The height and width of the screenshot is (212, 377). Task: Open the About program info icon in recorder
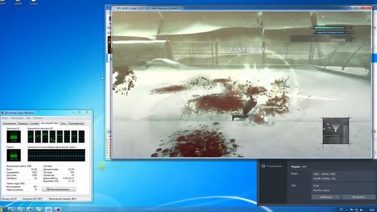(263, 166)
